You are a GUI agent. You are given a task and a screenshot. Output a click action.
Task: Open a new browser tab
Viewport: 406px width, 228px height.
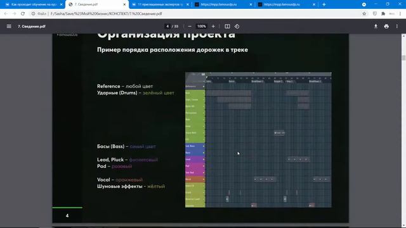click(x=324, y=4)
